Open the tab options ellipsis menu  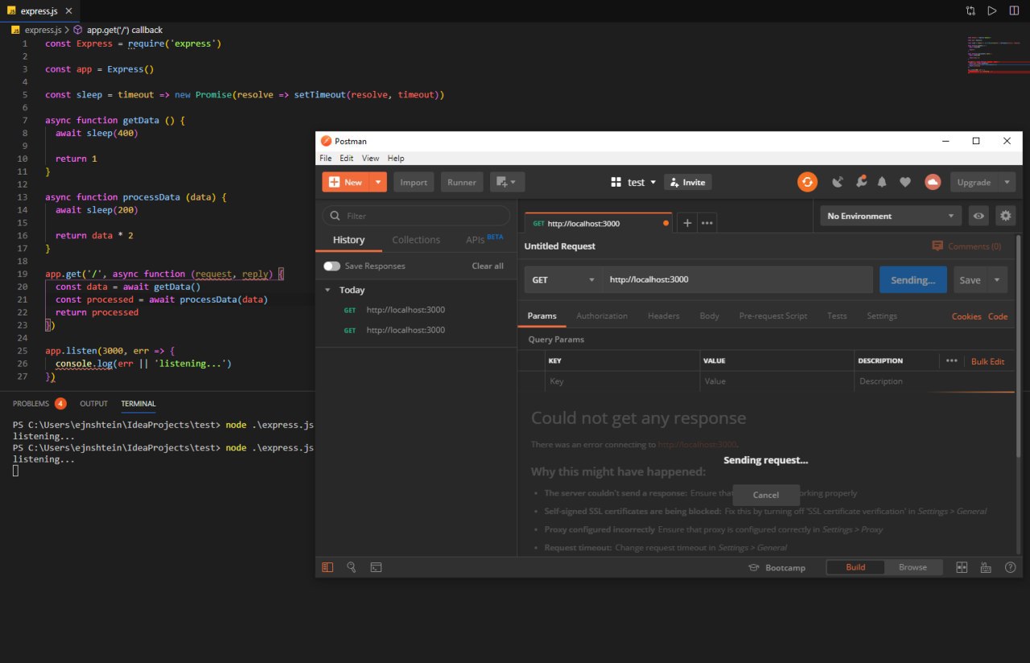click(x=707, y=223)
